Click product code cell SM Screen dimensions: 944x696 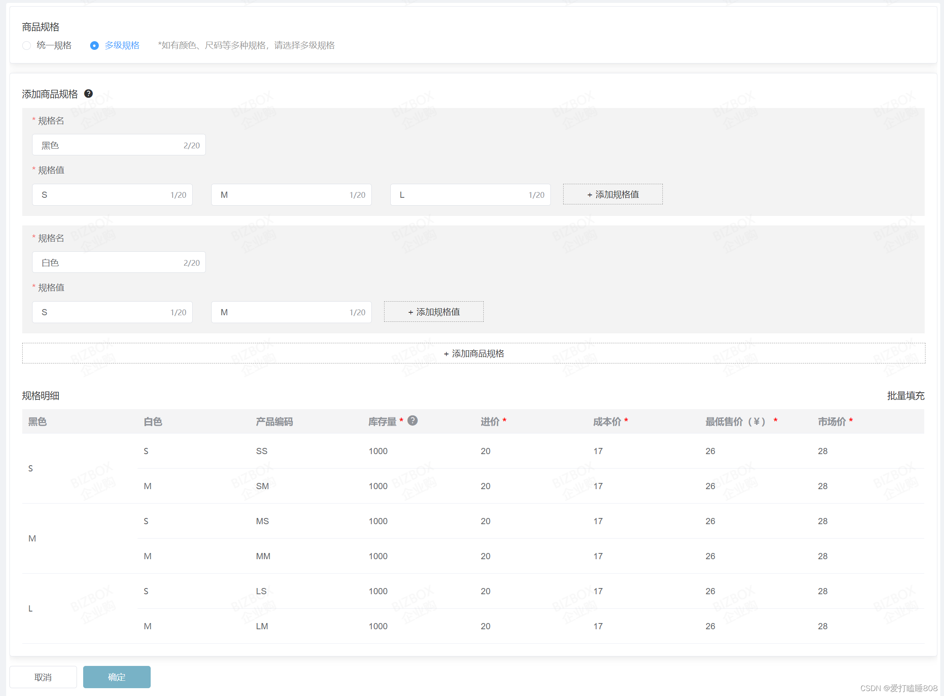pyautogui.click(x=262, y=486)
